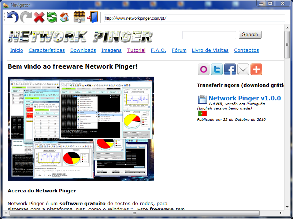Share the page on Facebook
293x219 pixels.
(230, 69)
